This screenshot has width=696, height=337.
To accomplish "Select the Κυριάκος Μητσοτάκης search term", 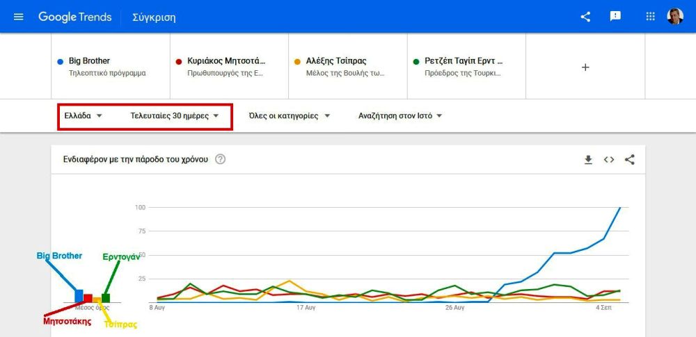I will point(229,66).
